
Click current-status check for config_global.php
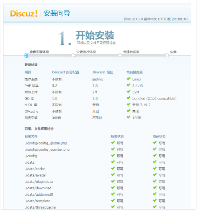pos(155,143)
